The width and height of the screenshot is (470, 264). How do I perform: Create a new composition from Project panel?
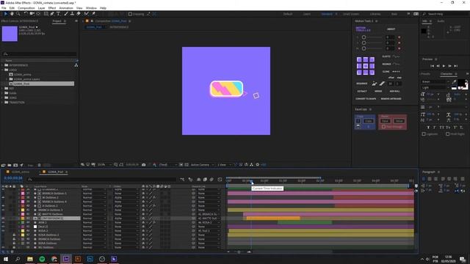click(x=15, y=165)
